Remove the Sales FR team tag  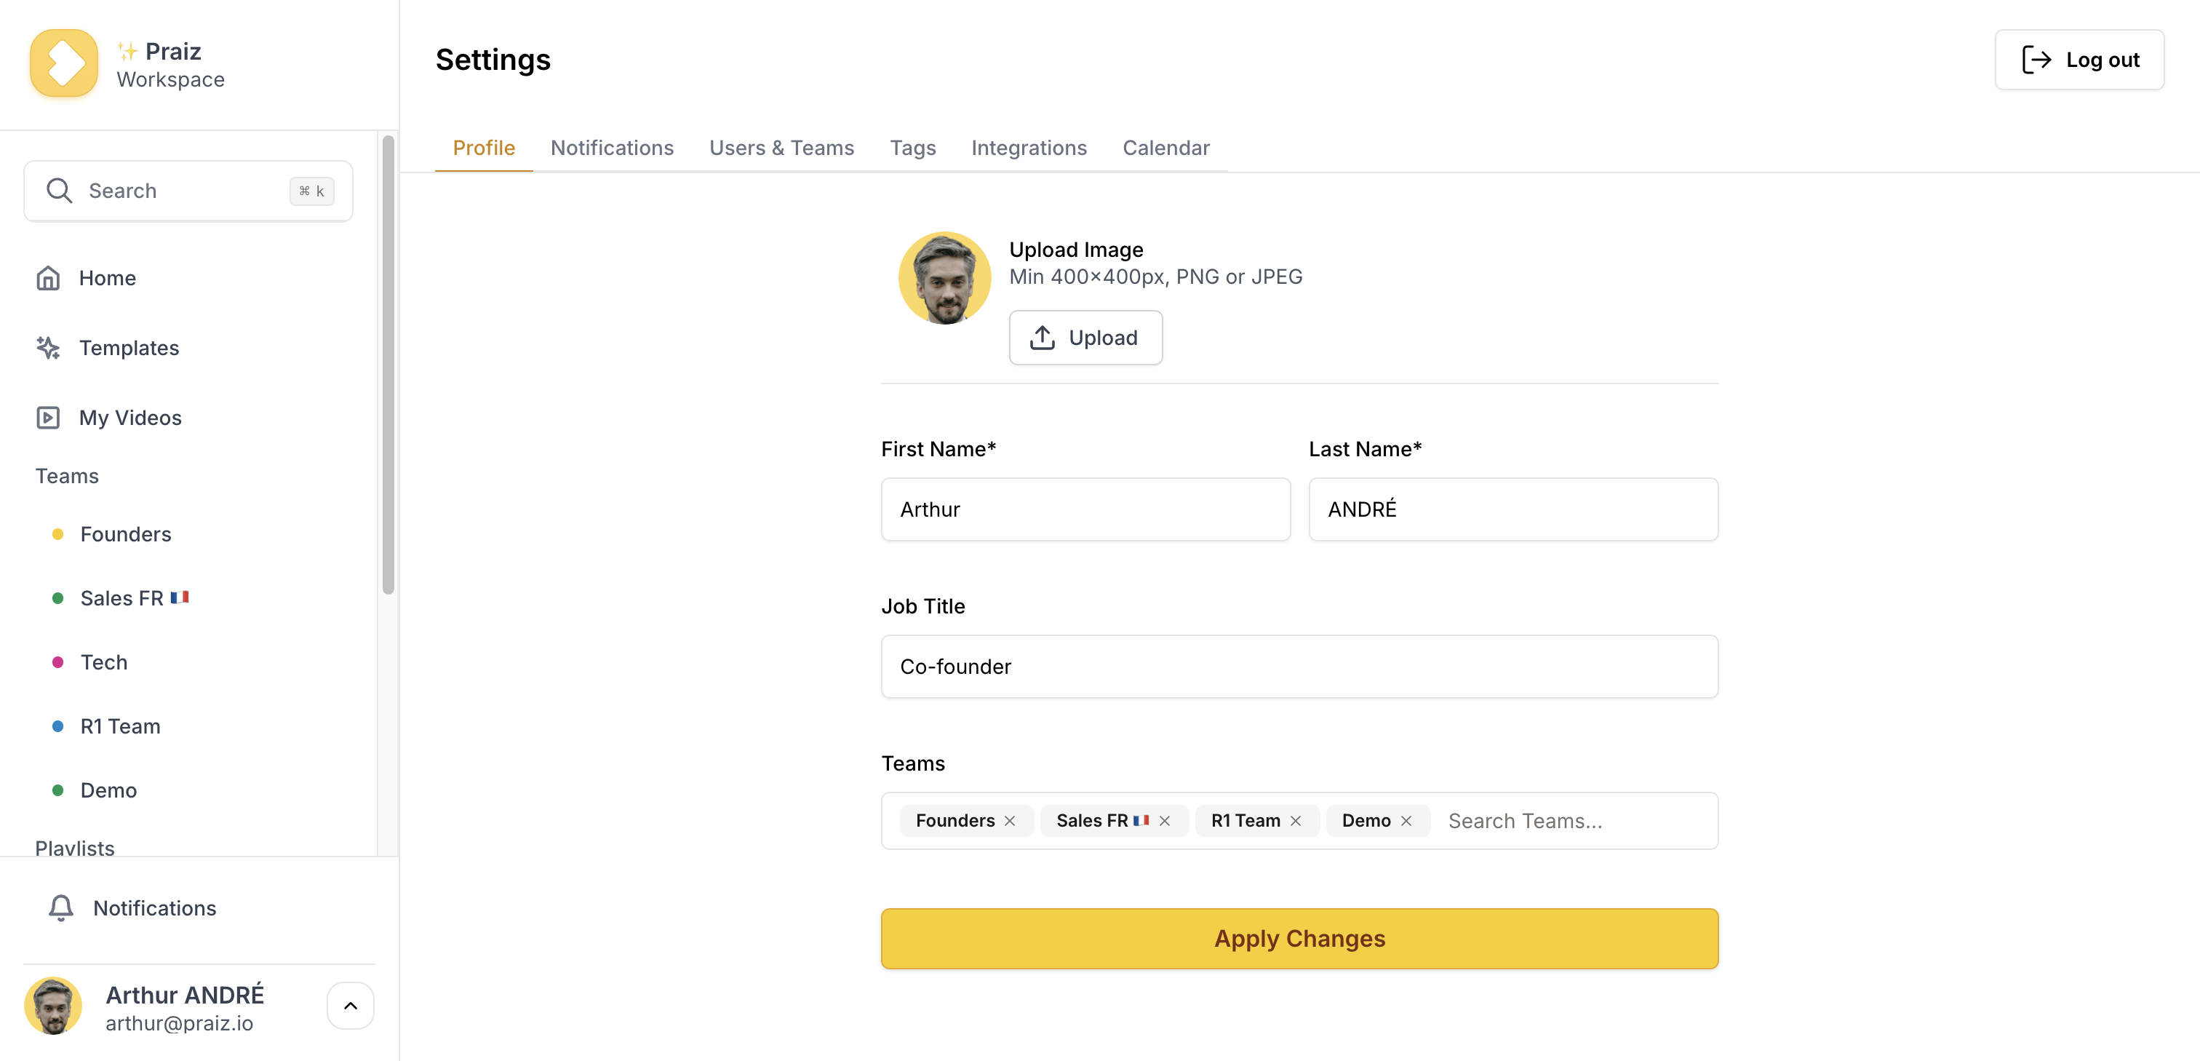click(x=1165, y=821)
